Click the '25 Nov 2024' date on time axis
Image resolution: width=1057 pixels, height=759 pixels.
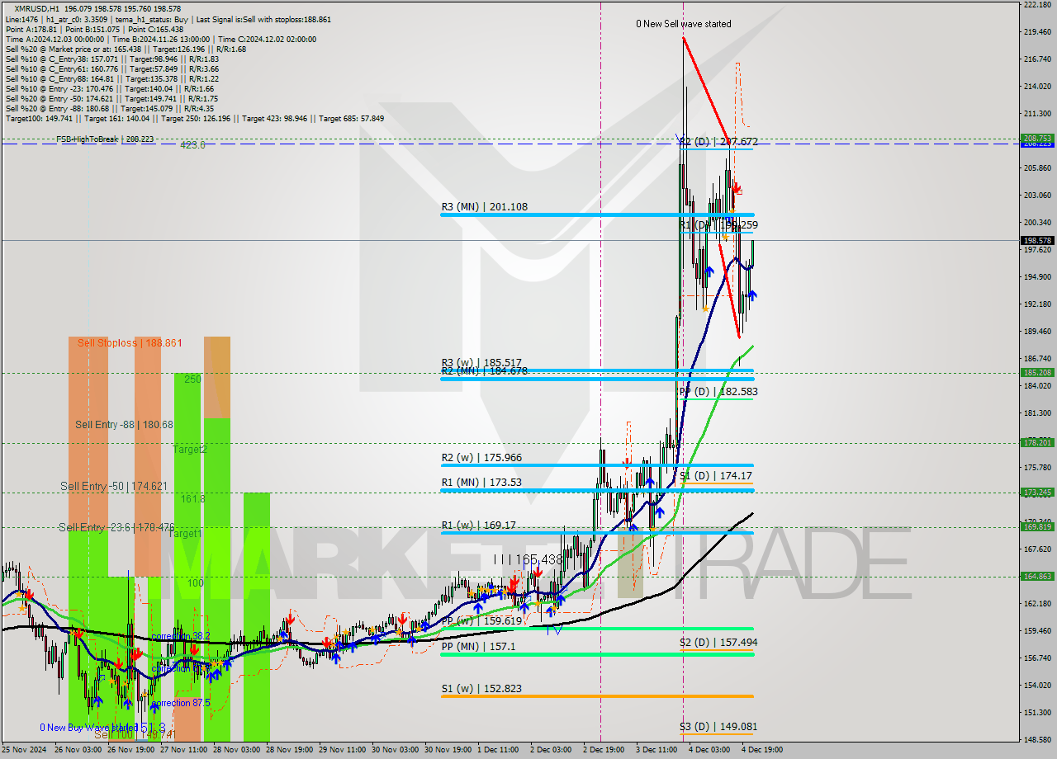(x=24, y=750)
